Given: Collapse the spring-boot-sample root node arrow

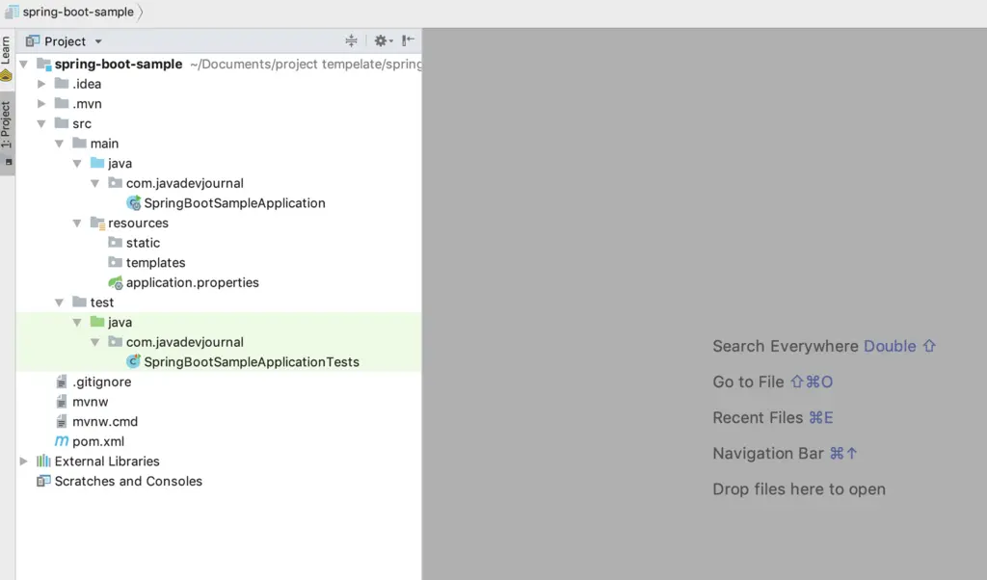Looking at the screenshot, I should point(24,65).
